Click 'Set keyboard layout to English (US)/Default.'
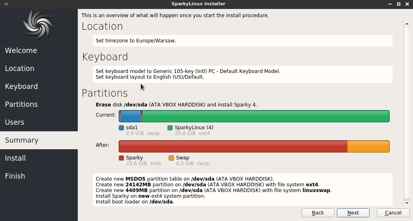The width and height of the screenshot is (413, 221). tap(150, 77)
